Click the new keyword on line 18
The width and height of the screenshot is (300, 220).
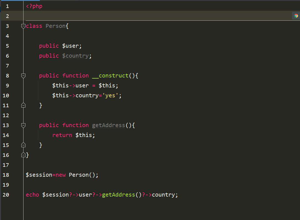click(x=61, y=175)
